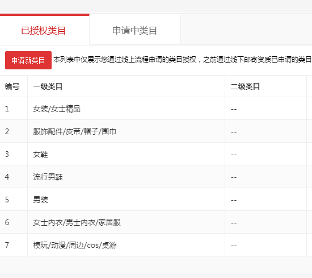The height and width of the screenshot is (278, 312).
Task: Click the 二级类目 cell of 女鞋 row
Action: coord(265,154)
